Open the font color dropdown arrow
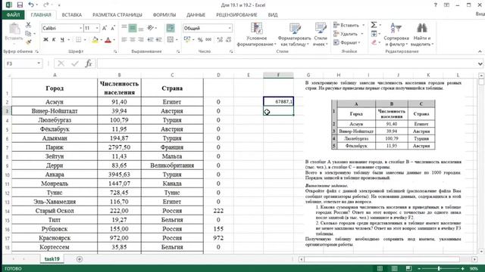Screen dimensions: 485x272 pyautogui.click(x=114, y=40)
